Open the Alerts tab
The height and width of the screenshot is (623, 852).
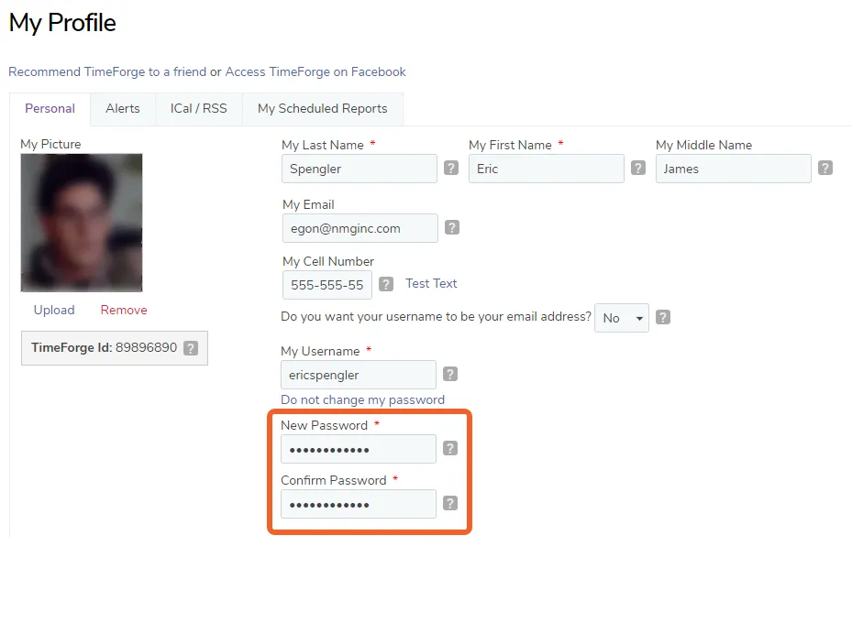click(x=123, y=108)
